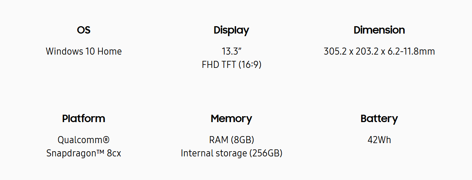Click the 13.3" screen size text

[231, 51]
